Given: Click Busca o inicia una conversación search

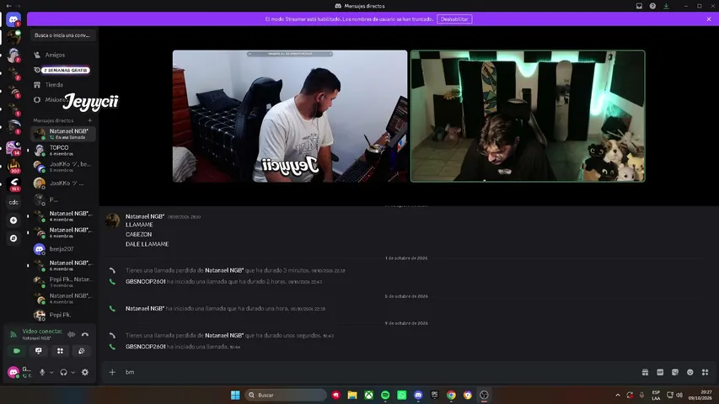Looking at the screenshot, I should tap(63, 35).
